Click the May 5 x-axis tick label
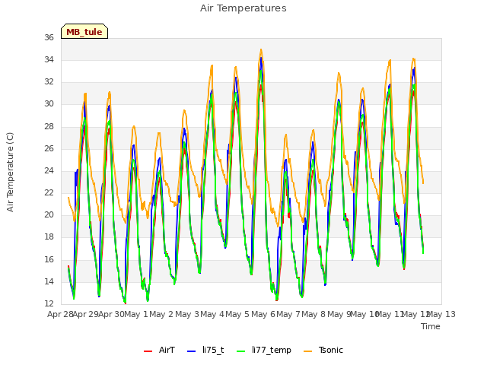 tap(237, 314)
